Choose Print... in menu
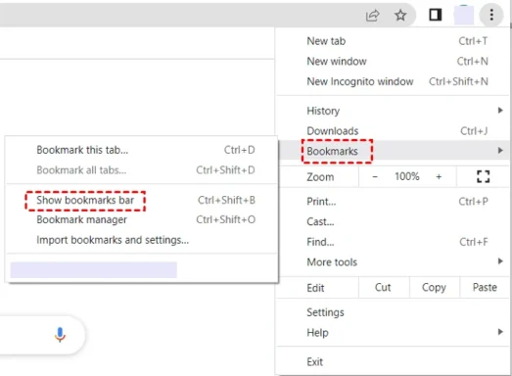The image size is (512, 376). 393,202
